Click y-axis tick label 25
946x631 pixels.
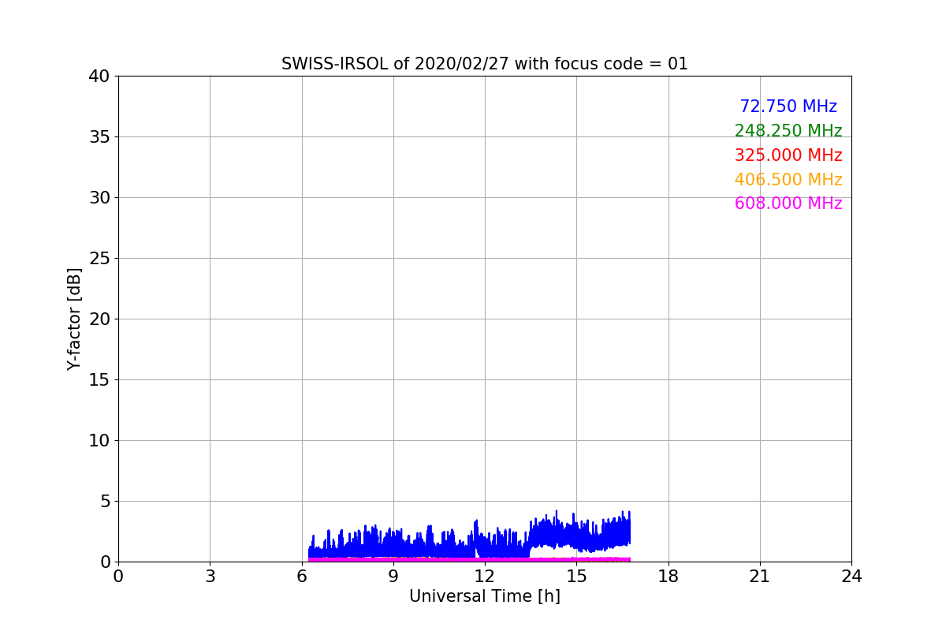point(99,259)
